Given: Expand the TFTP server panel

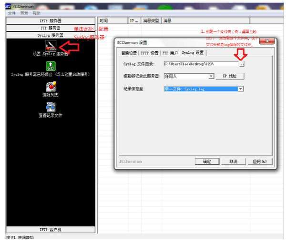Looking at the screenshot, I should click(x=51, y=20).
